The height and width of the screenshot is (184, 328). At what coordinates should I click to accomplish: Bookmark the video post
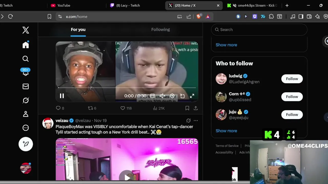pyautogui.click(x=187, y=108)
